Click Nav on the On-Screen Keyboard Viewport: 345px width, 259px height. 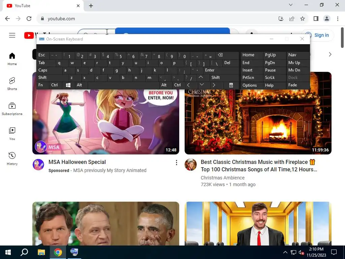(x=298, y=55)
